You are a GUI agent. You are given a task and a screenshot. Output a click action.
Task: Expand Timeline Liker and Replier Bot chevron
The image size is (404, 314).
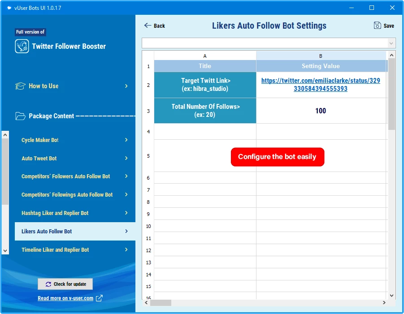(x=126, y=249)
